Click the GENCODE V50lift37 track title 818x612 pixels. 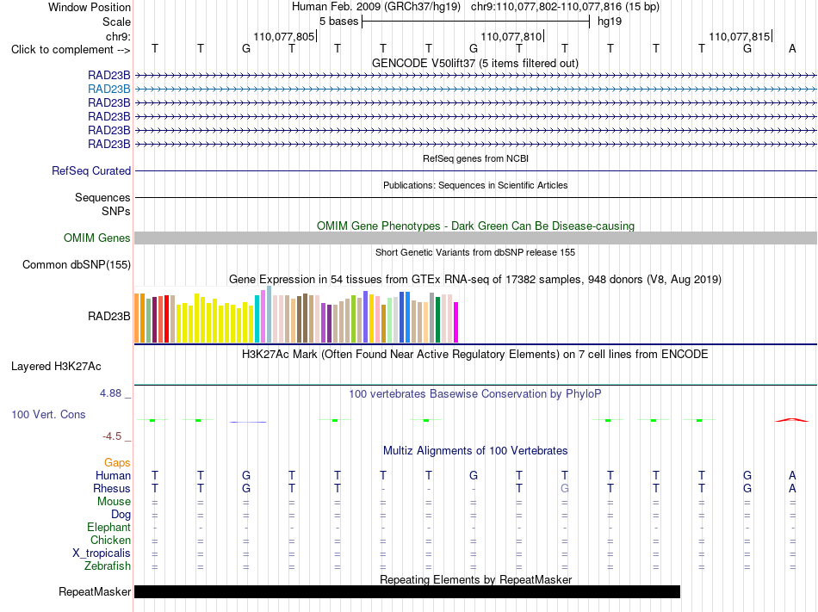click(x=475, y=64)
